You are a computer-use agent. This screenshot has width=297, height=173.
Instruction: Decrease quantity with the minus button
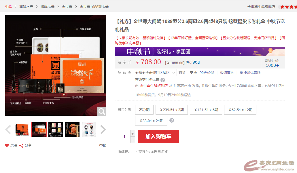(x=133, y=140)
